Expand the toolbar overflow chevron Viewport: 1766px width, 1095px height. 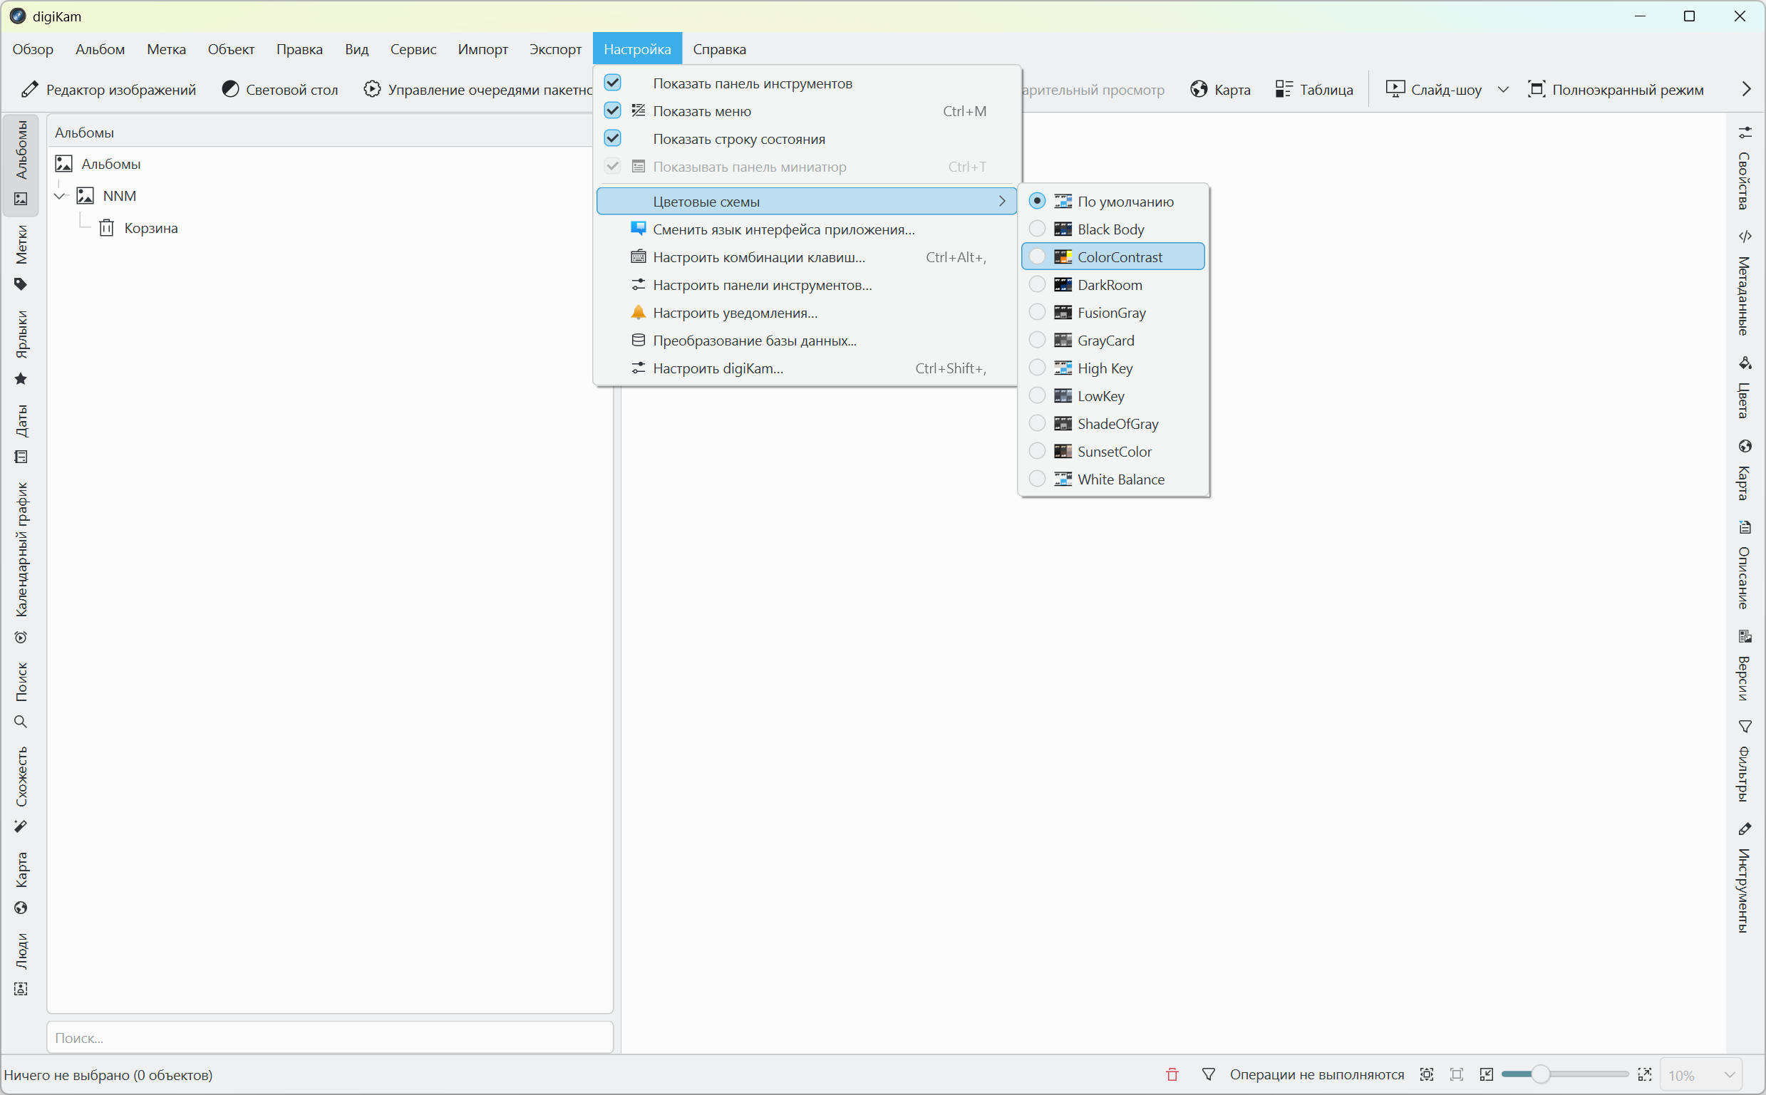coord(1747,89)
